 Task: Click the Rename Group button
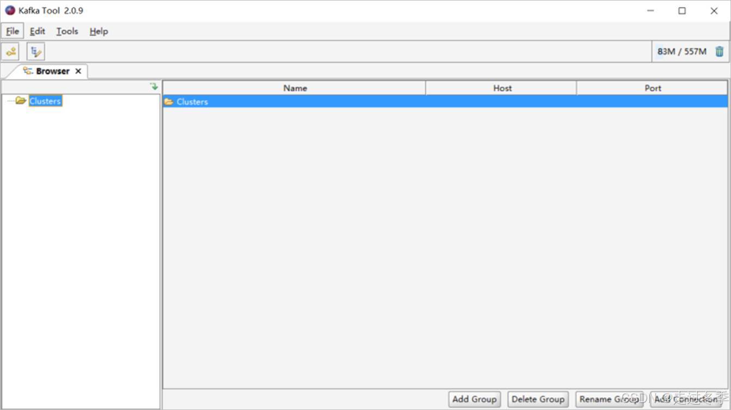click(x=610, y=399)
